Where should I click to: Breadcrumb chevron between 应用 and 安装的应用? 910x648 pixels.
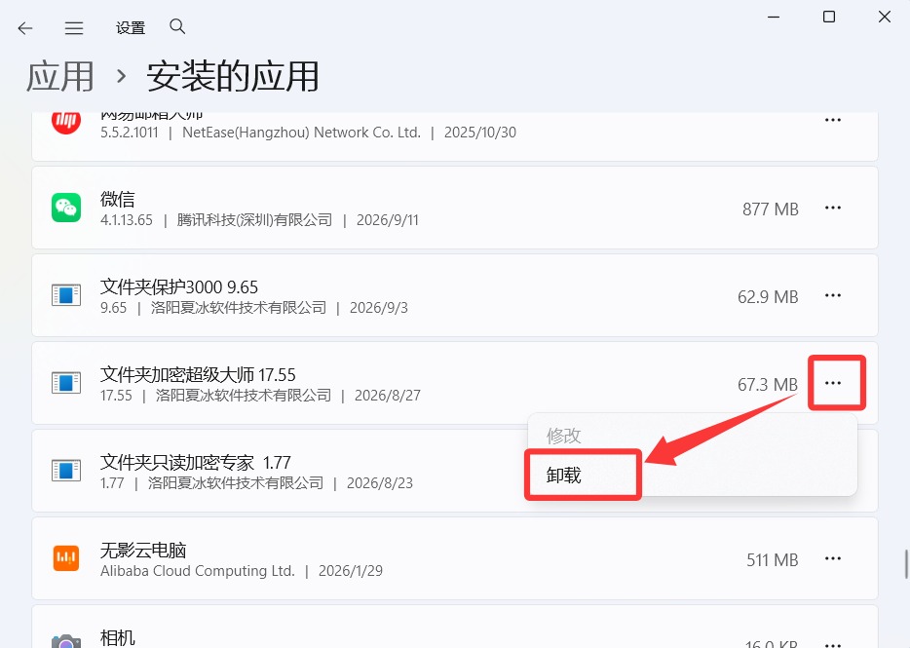(x=121, y=76)
